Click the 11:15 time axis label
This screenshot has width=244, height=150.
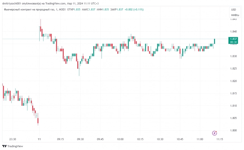click(220, 139)
